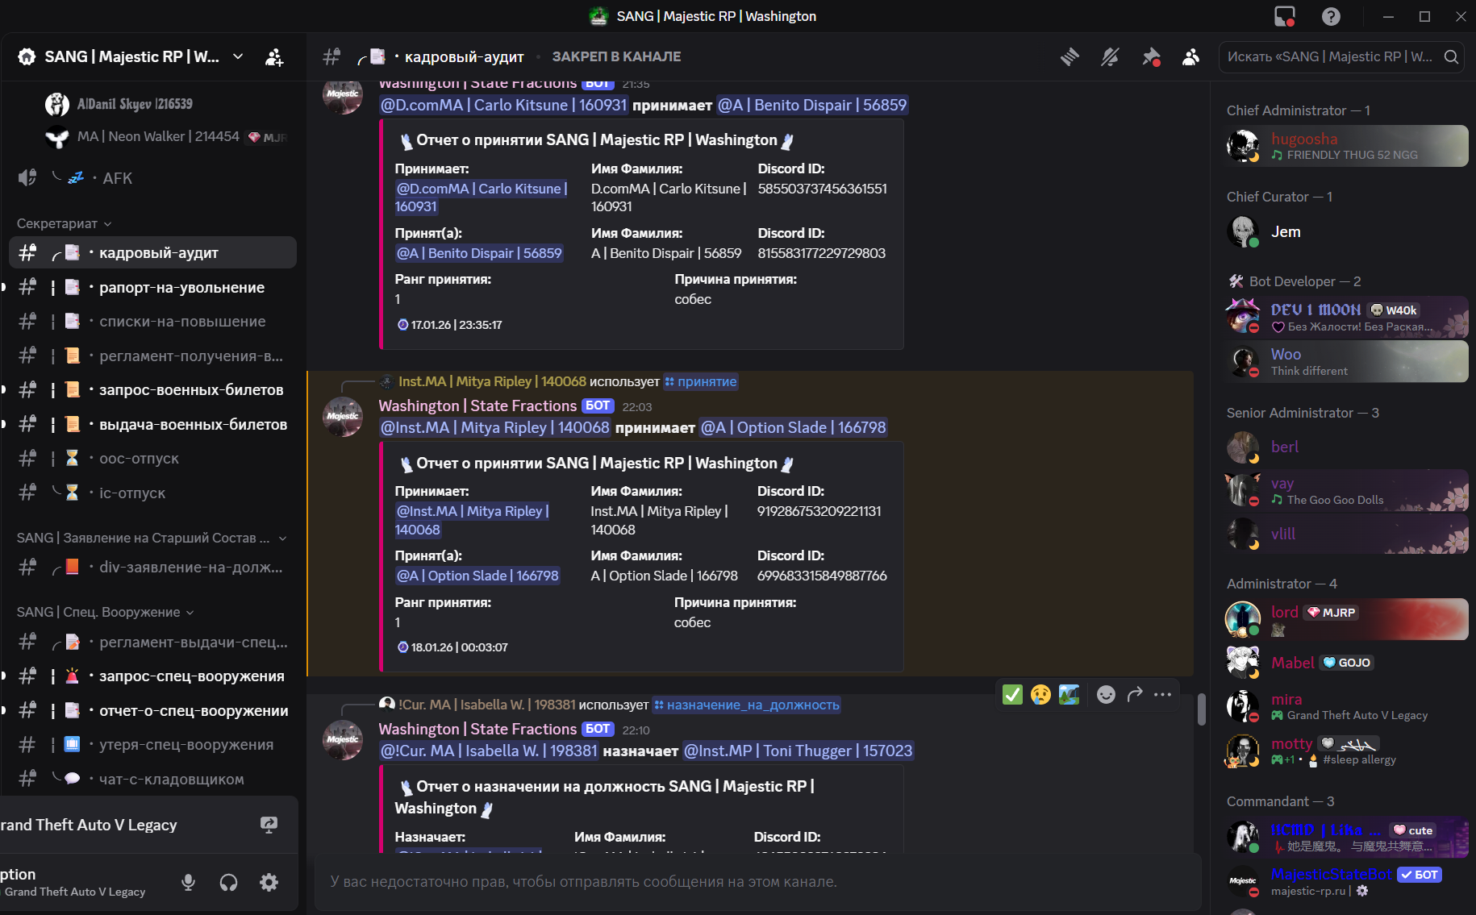The height and width of the screenshot is (915, 1476).
Task: Open the message more options menu
Action: point(1162,694)
